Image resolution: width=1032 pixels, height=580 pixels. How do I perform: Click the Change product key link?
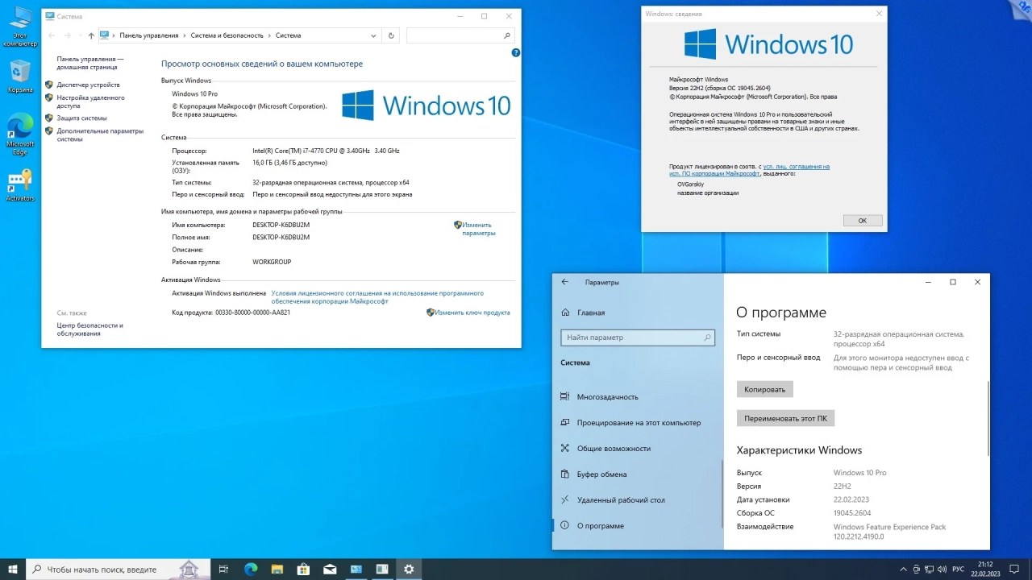point(472,313)
